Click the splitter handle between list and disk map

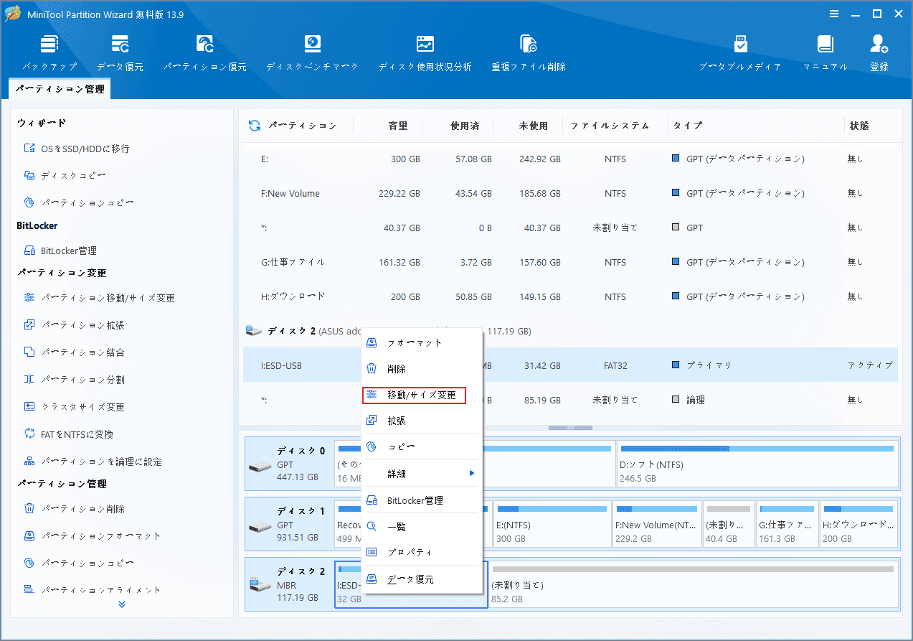pos(570,428)
